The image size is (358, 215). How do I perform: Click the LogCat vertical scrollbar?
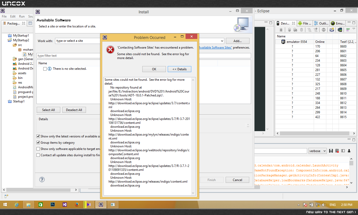pyautogui.click(x=351, y=171)
